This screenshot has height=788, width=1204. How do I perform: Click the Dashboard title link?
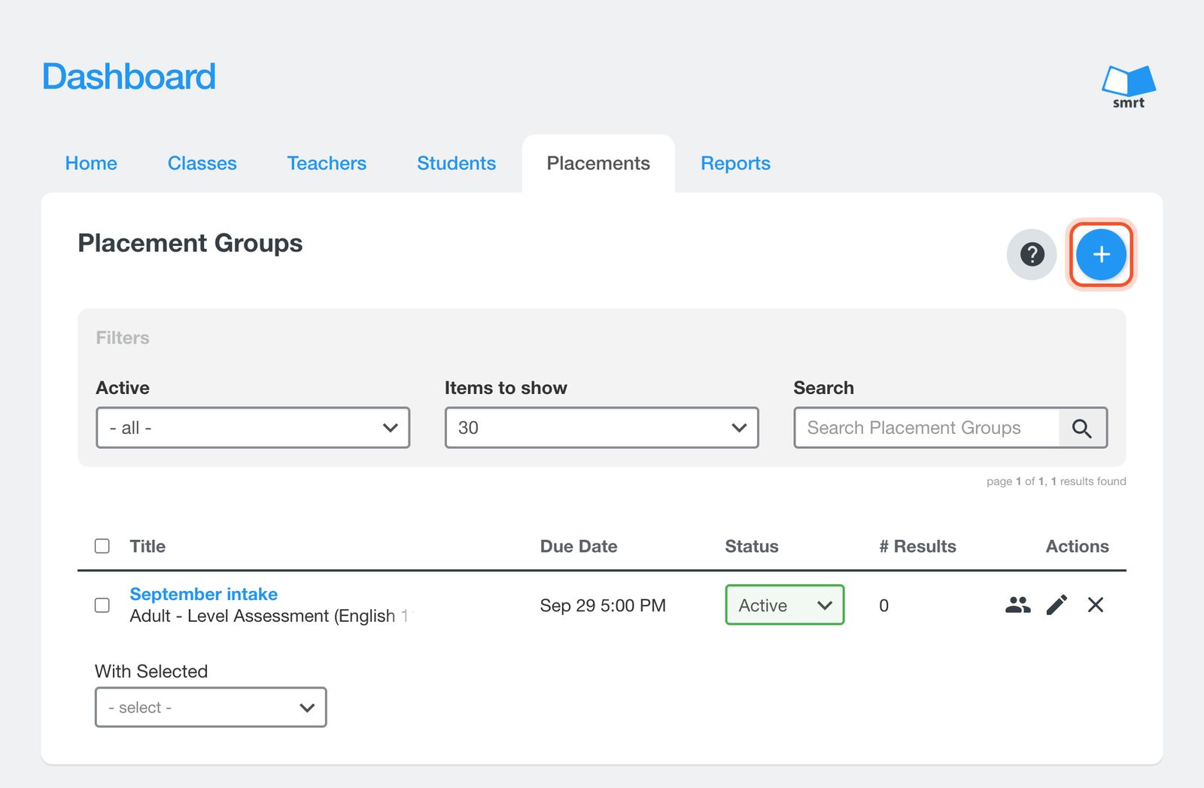[129, 77]
